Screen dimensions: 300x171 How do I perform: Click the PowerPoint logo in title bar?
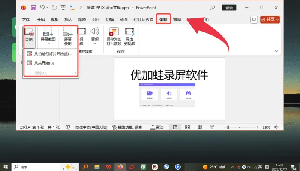(x=24, y=8)
